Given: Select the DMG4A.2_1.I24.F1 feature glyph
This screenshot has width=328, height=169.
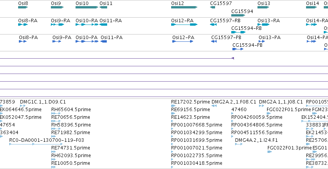Looking at the screenshot, I should click(x=239, y=144).
